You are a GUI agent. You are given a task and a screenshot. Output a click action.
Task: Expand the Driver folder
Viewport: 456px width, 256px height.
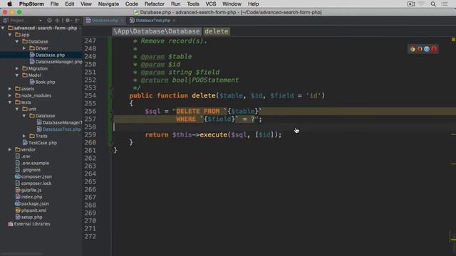pyautogui.click(x=24, y=48)
